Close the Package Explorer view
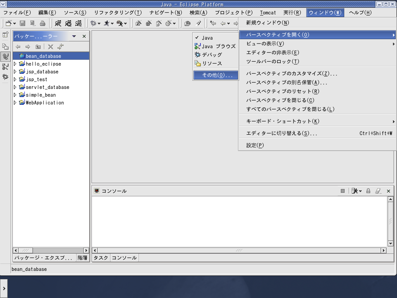Screen dimensions: 397x298 [84, 36]
